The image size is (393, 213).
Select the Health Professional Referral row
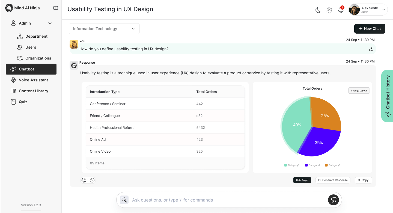(x=165, y=128)
